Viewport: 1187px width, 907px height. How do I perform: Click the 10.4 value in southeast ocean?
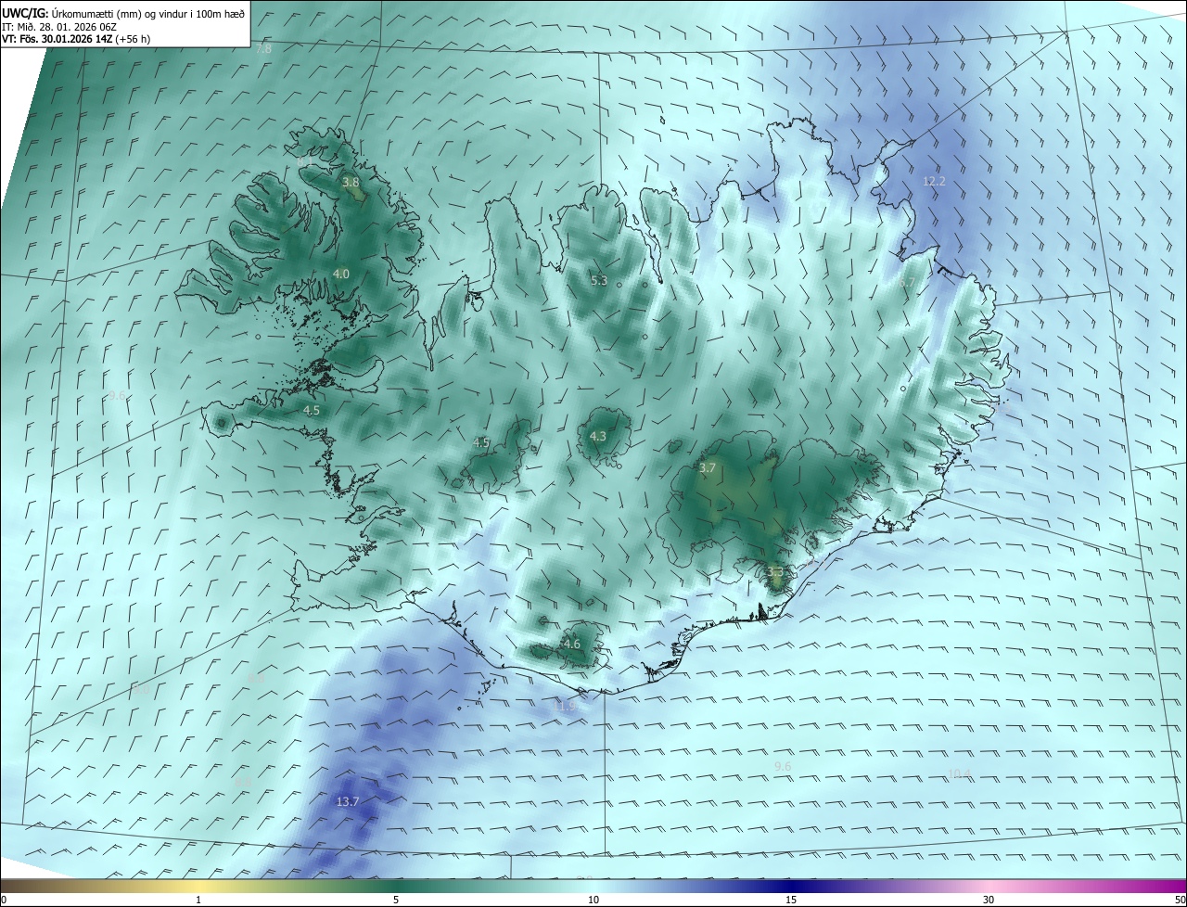(x=959, y=773)
